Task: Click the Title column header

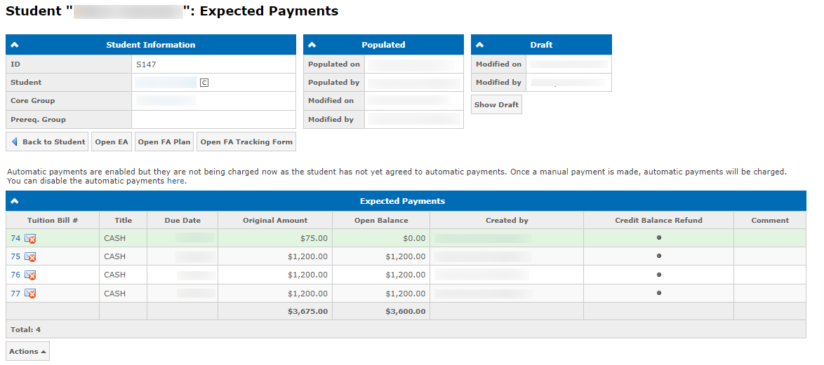Action: click(x=123, y=220)
